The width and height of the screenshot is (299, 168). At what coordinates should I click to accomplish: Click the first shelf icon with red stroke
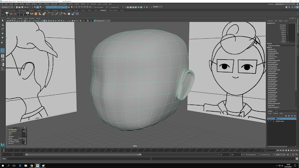click(x=7, y=14)
